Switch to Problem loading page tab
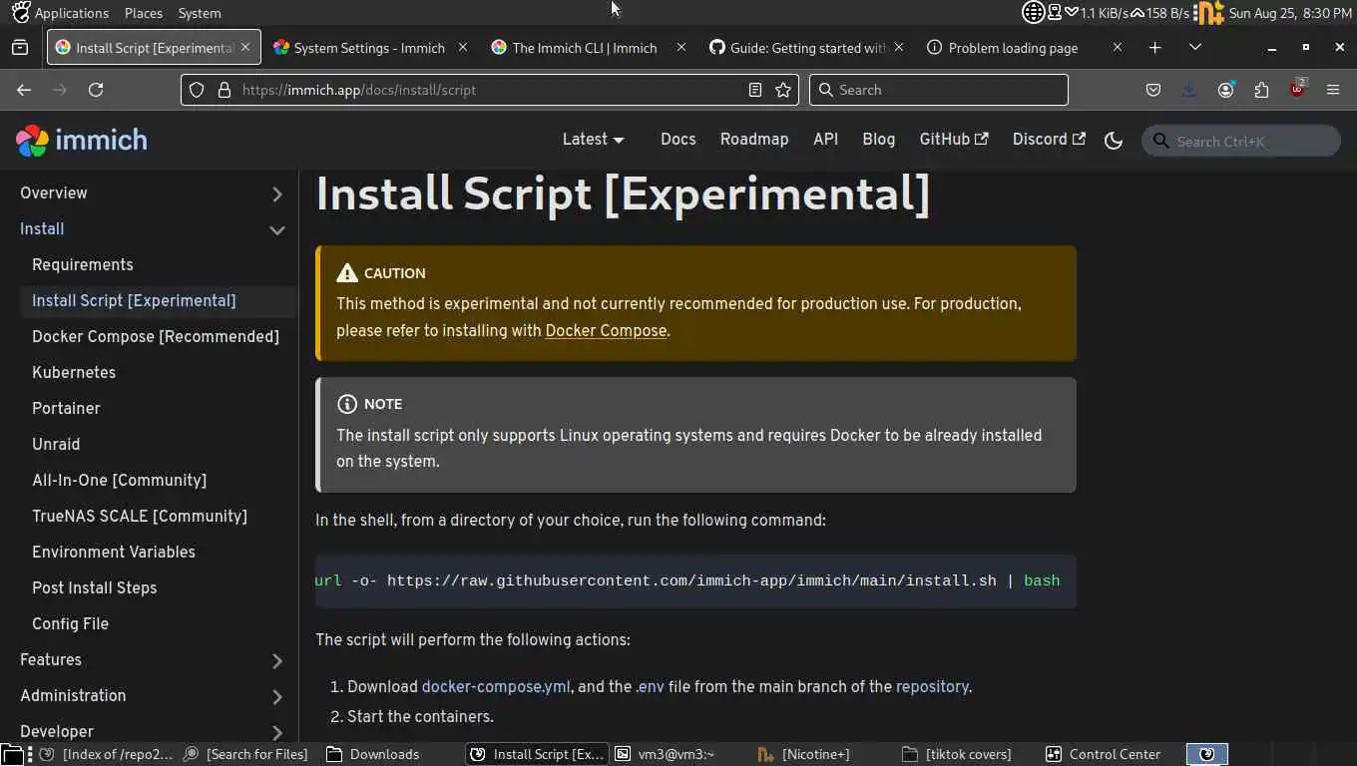This screenshot has height=766, width=1357. click(x=1024, y=47)
